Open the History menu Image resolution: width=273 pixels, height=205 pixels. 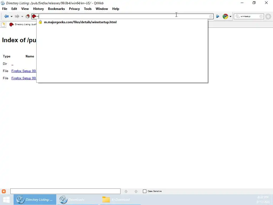coord(38,9)
